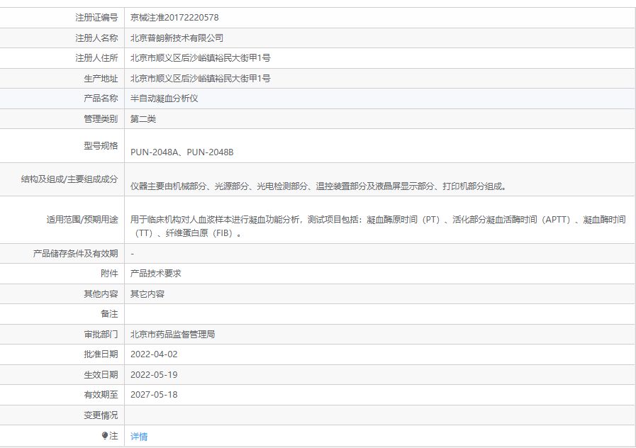Click the 变更情况 row label
636x448 pixels.
click(x=101, y=415)
